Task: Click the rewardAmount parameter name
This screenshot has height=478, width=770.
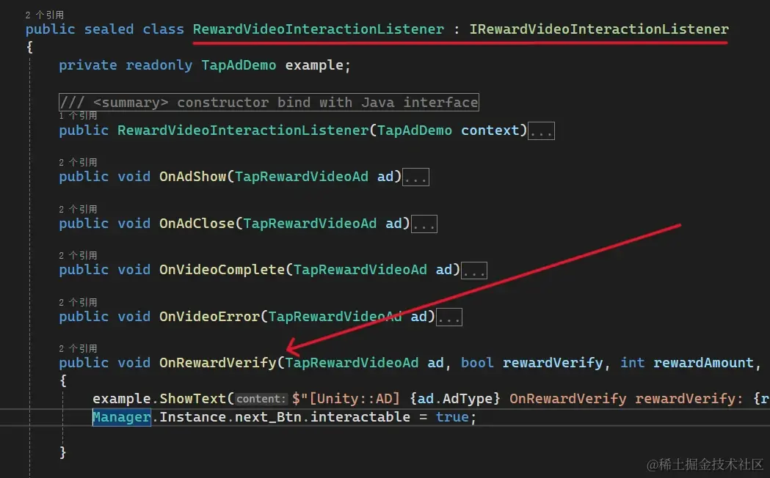Action: [703, 363]
